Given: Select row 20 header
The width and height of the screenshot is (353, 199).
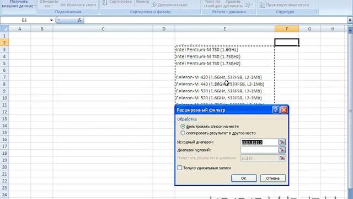Looking at the screenshot, I should coord(4,167).
